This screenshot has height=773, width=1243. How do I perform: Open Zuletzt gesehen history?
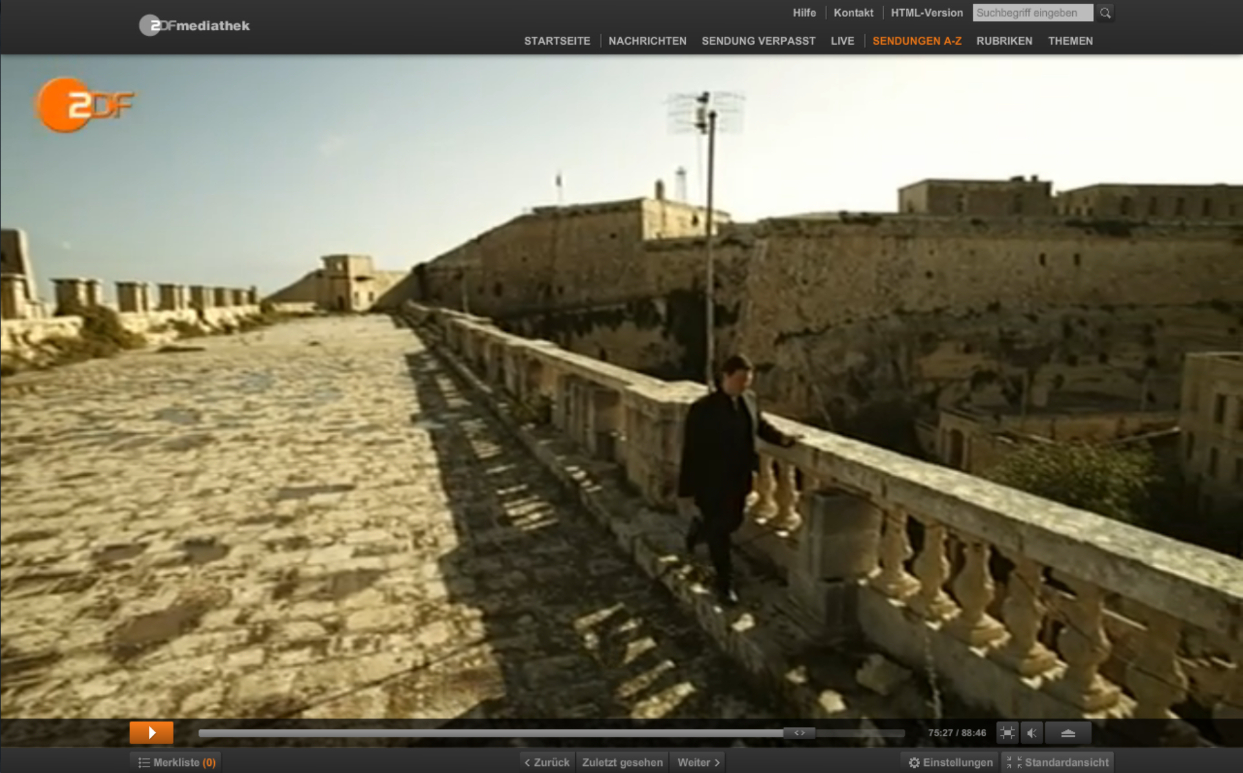click(622, 763)
